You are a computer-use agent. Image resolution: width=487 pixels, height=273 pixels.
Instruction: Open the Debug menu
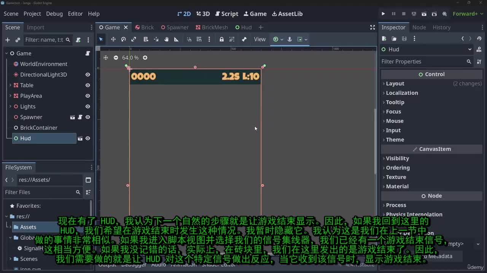pyautogui.click(x=54, y=14)
